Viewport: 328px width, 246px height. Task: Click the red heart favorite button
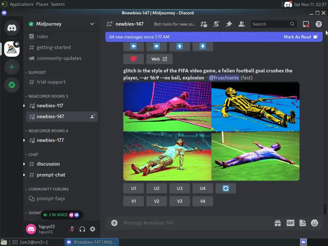pyautogui.click(x=134, y=59)
